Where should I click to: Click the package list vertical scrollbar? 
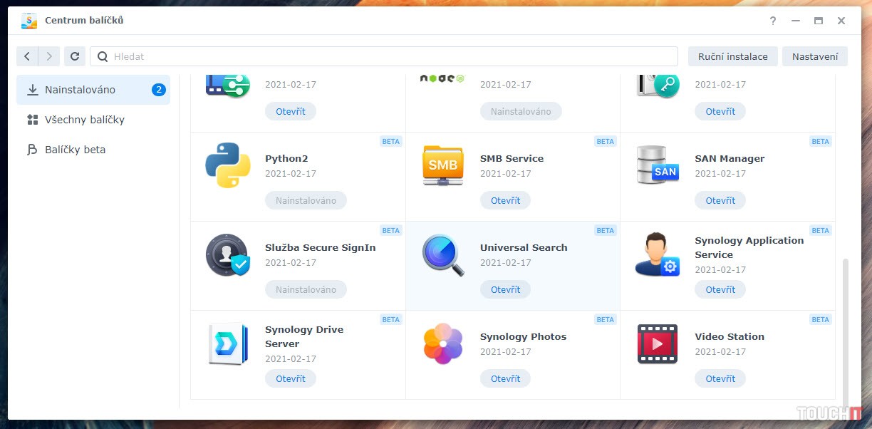tap(846, 328)
